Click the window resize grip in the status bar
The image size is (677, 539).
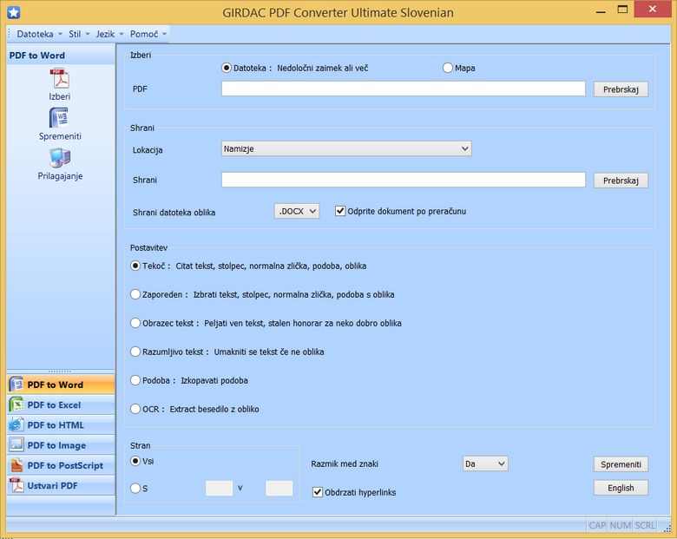pos(667,527)
